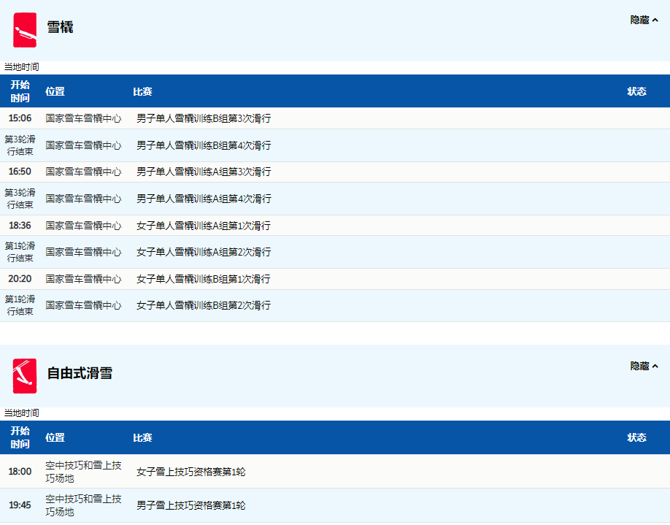Click the 自由式滑雪 section heading
The width and height of the screenshot is (670, 525).
point(80,373)
